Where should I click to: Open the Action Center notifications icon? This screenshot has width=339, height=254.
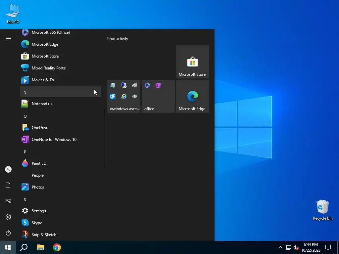pyautogui.click(x=328, y=247)
